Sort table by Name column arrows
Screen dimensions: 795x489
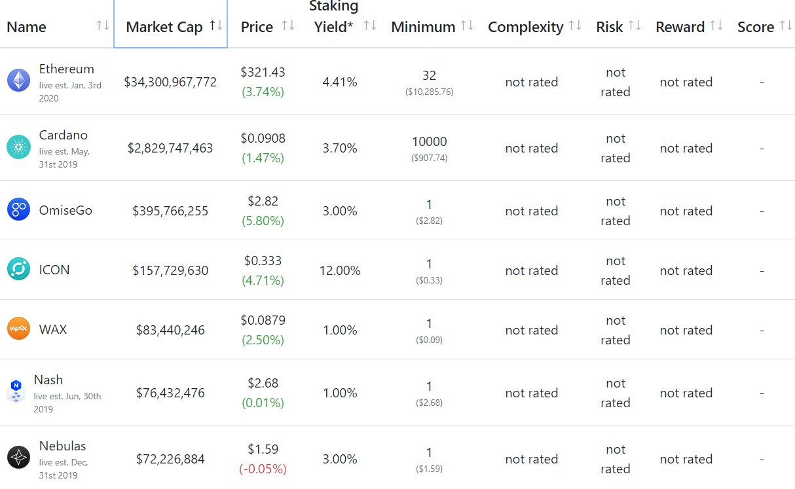tap(103, 26)
